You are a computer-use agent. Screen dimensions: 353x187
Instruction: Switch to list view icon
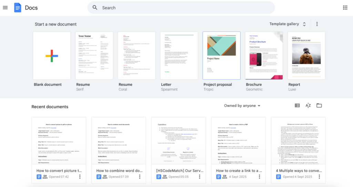(297, 106)
